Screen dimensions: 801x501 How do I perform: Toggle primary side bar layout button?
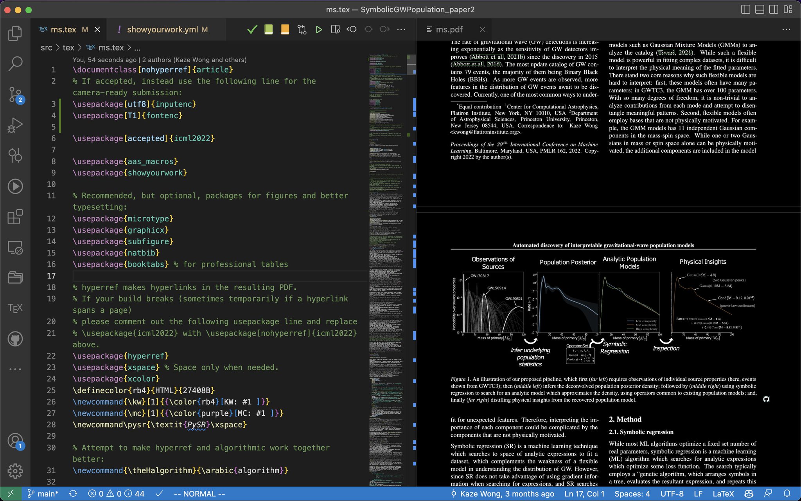point(745,9)
